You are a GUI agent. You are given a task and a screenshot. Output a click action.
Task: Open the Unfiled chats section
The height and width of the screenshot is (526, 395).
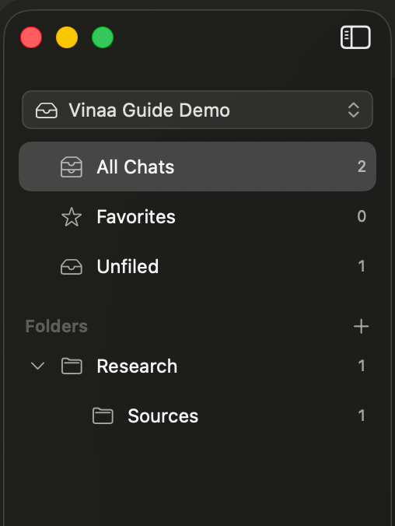click(x=197, y=266)
